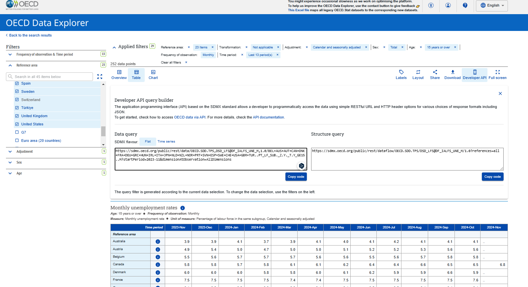The width and height of the screenshot is (528, 287).
Task: Click the reference area list scrollbar thumb
Action: pyautogui.click(x=103, y=131)
